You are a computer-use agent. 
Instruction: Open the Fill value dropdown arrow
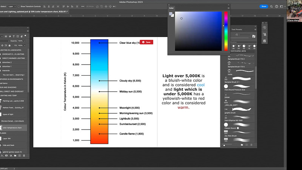pyautogui.click(x=25, y=45)
